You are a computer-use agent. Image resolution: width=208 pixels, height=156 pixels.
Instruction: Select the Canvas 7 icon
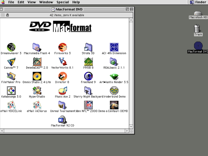11,61
